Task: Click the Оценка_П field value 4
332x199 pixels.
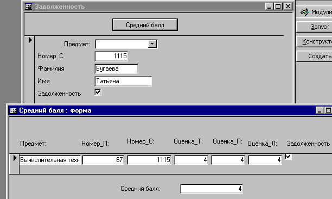Action: 228,160
